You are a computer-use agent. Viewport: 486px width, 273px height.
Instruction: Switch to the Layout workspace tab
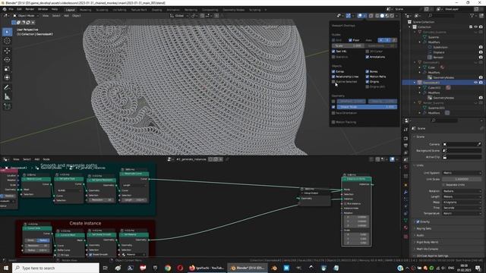[71, 10]
